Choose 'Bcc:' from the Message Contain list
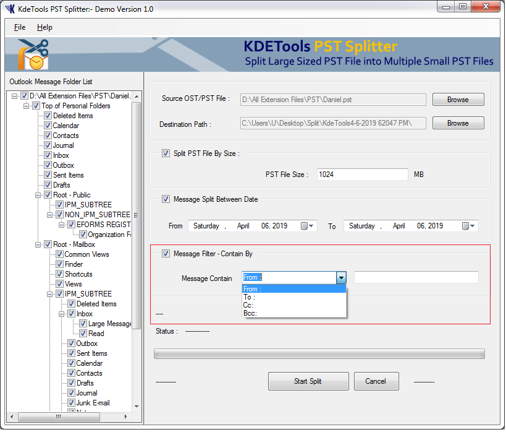Screen dimensions: 506x432 250,313
